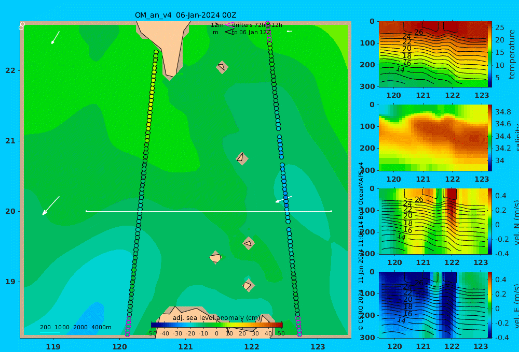Viewport: 519px width, 352px height.
Task: Click longitude tick label '123' on main map
Action: [318, 347]
